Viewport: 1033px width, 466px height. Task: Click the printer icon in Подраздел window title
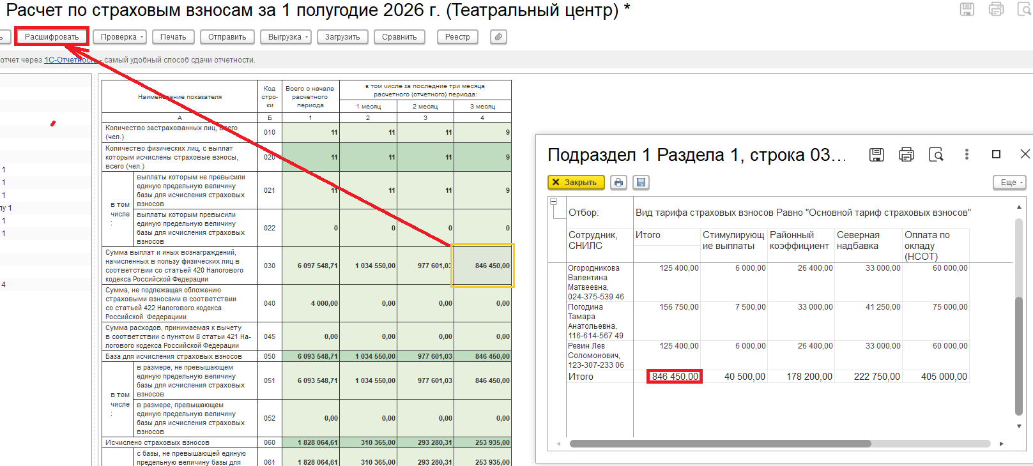pos(906,154)
